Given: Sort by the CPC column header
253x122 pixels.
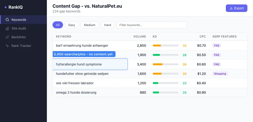Looking at the screenshot, I should click(203, 36).
